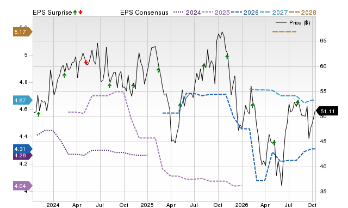This screenshot has width=348, height=208.
Task: Click the 4.2 EPS axis label
Action: point(23,164)
